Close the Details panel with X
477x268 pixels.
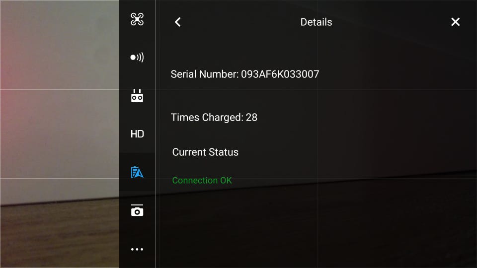tap(456, 22)
